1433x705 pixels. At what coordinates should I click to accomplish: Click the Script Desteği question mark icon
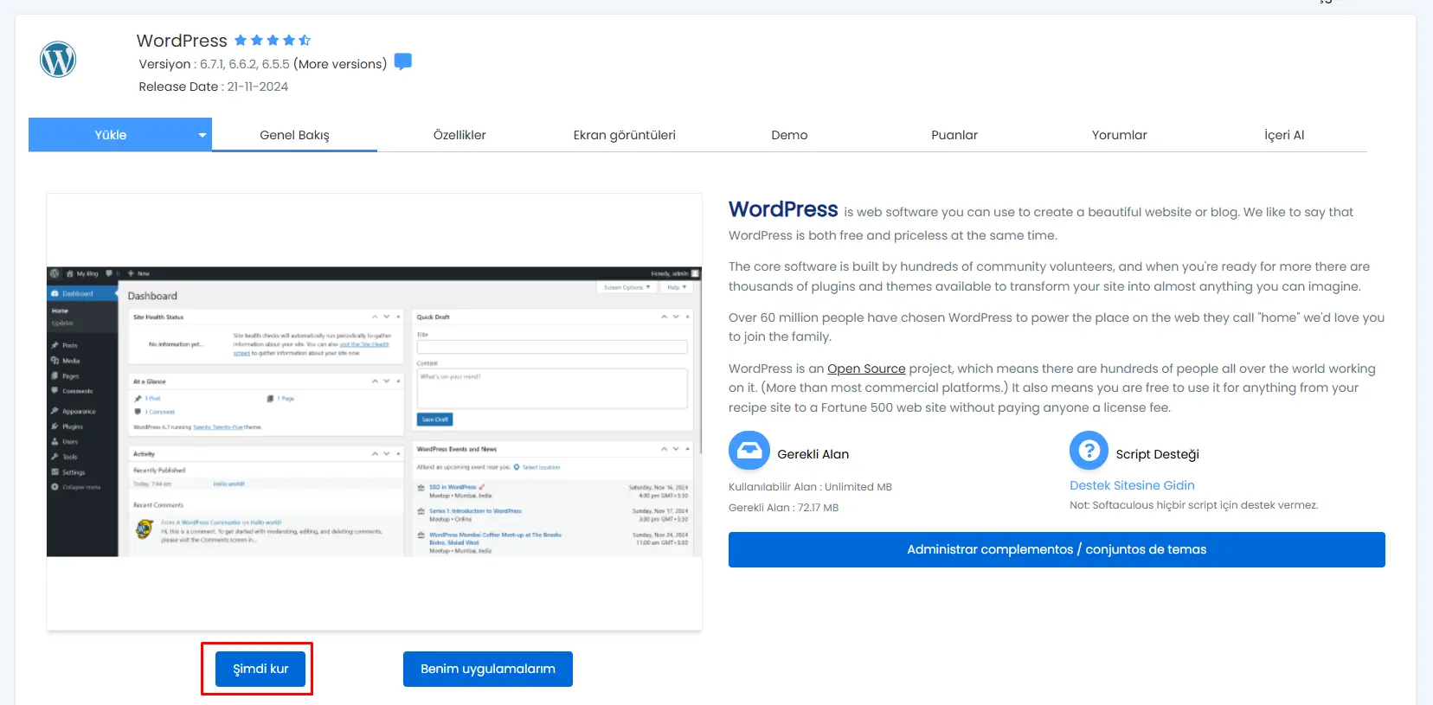pyautogui.click(x=1089, y=451)
